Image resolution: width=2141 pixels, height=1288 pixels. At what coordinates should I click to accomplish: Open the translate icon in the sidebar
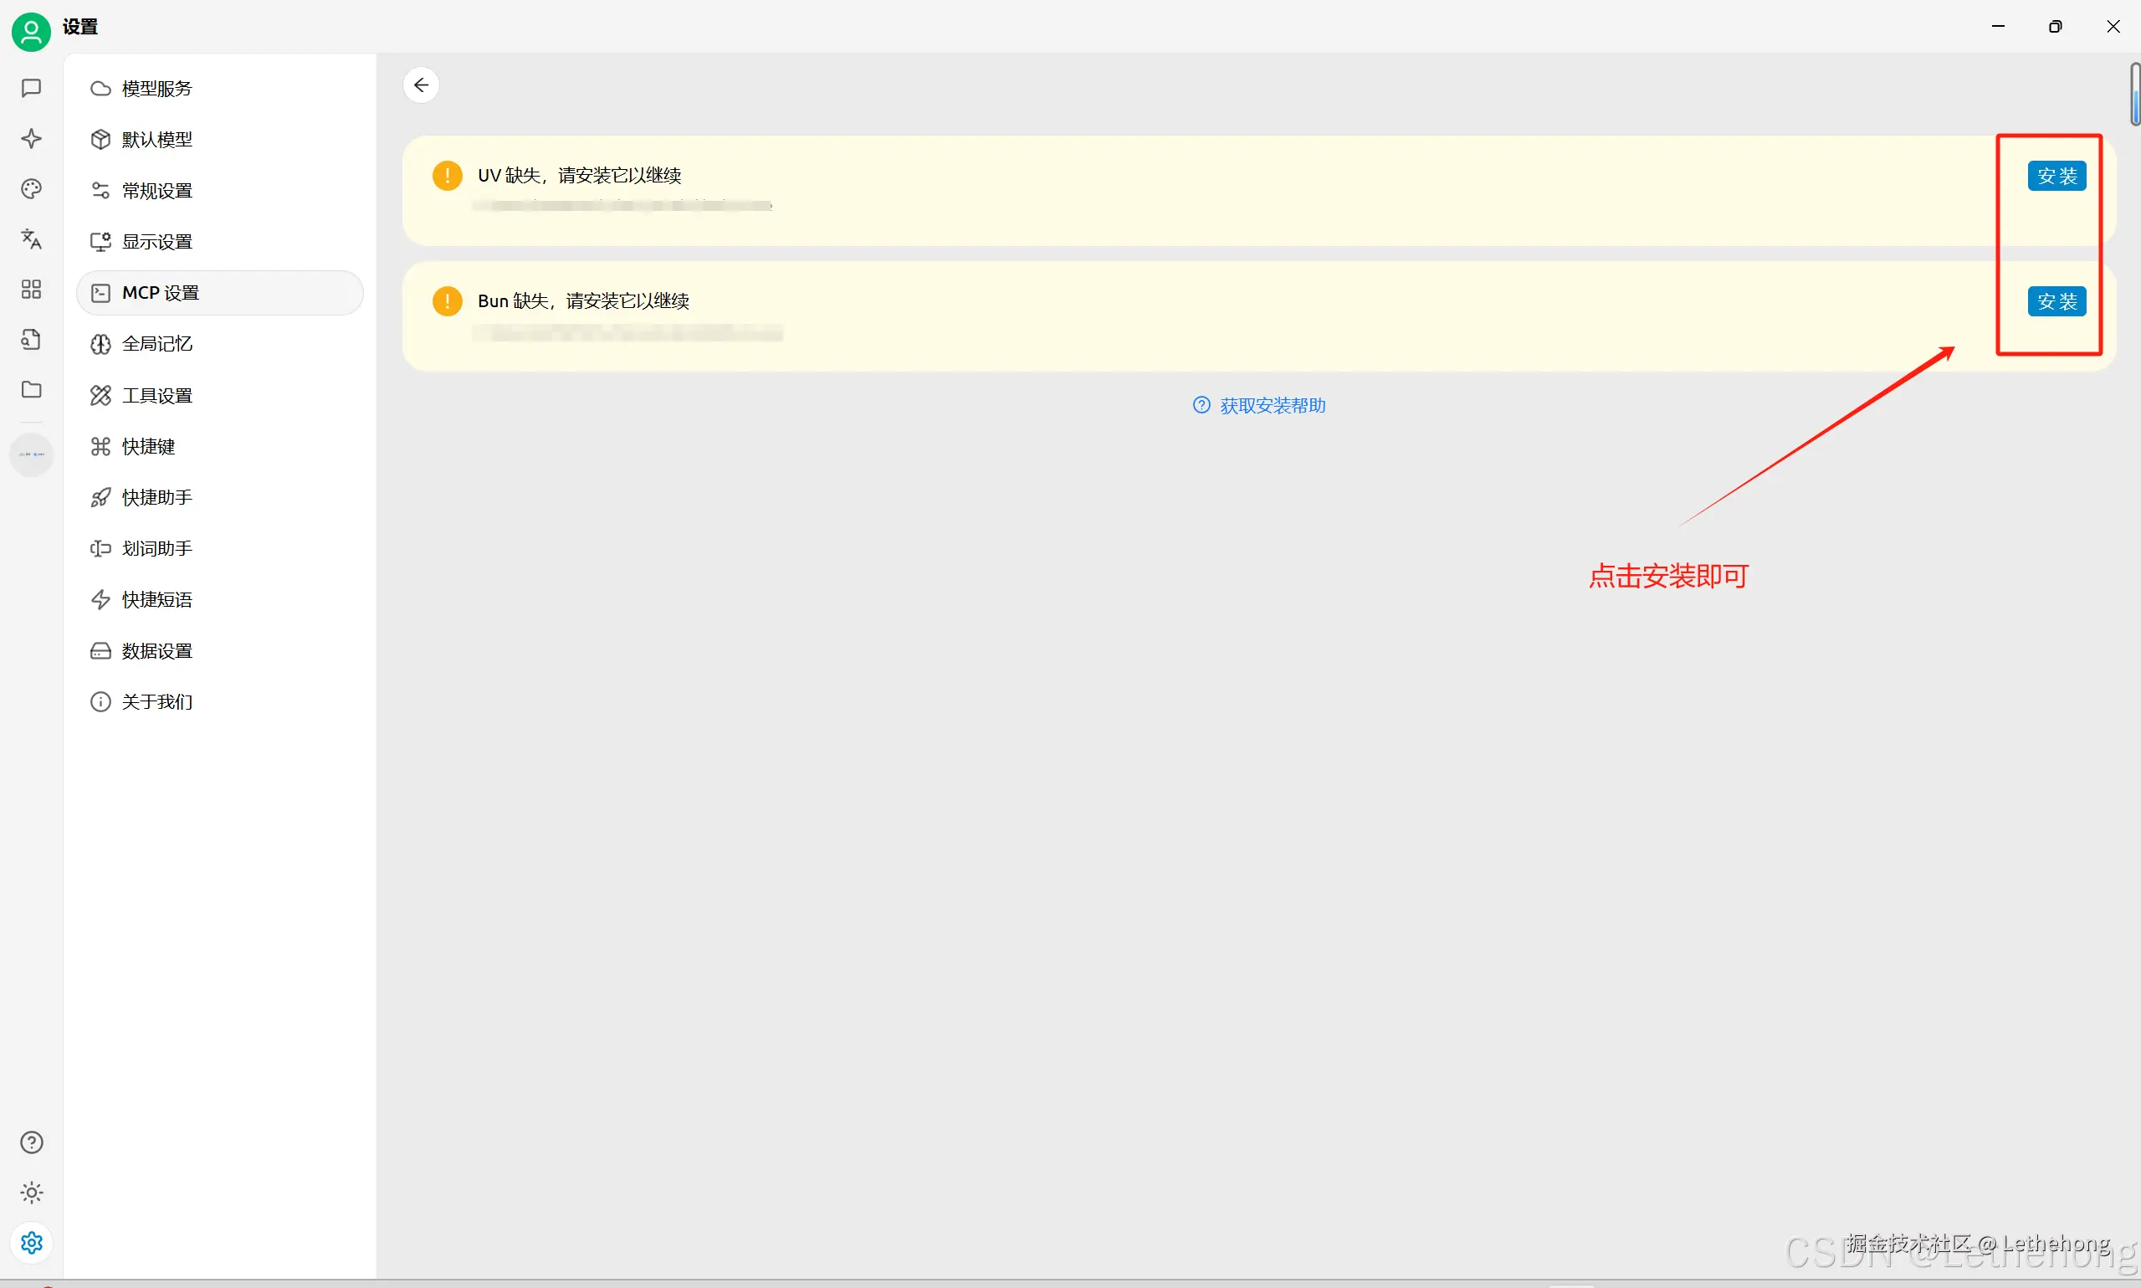pos(31,239)
